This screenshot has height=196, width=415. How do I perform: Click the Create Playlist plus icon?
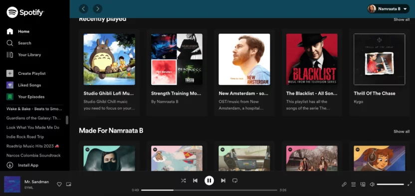pyautogui.click(x=10, y=73)
